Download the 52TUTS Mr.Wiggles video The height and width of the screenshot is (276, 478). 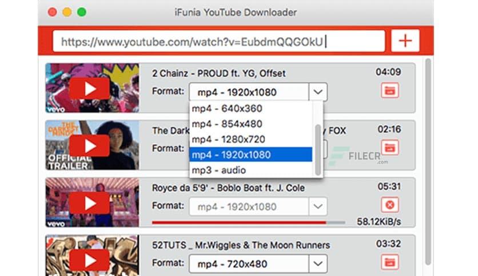(x=389, y=262)
